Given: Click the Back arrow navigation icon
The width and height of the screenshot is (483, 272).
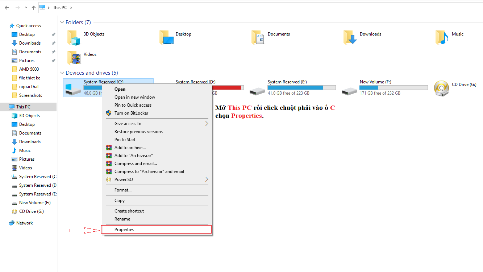Looking at the screenshot, I should (x=7, y=8).
